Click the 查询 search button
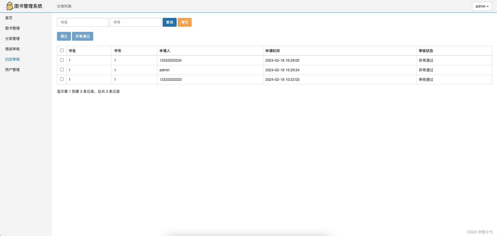The image size is (497, 236). 170,22
